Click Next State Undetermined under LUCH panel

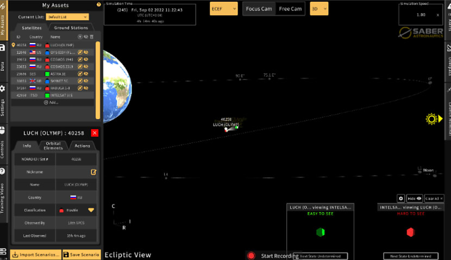(320, 256)
